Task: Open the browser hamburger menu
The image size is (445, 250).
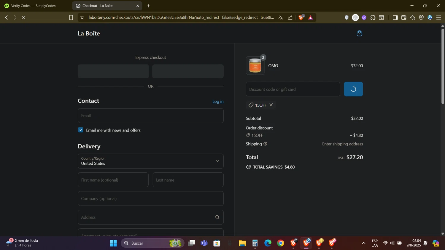Action: pyautogui.click(x=439, y=17)
